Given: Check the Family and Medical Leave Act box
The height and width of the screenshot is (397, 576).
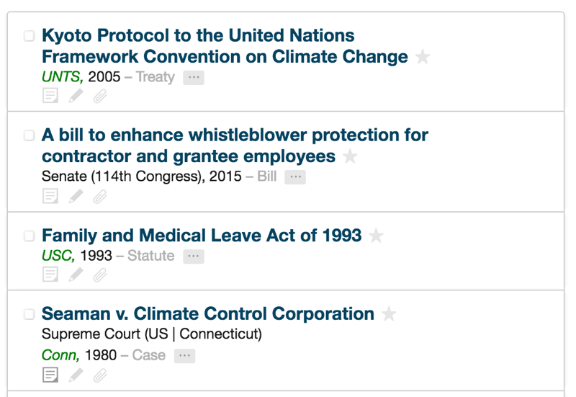Looking at the screenshot, I should 29,236.
